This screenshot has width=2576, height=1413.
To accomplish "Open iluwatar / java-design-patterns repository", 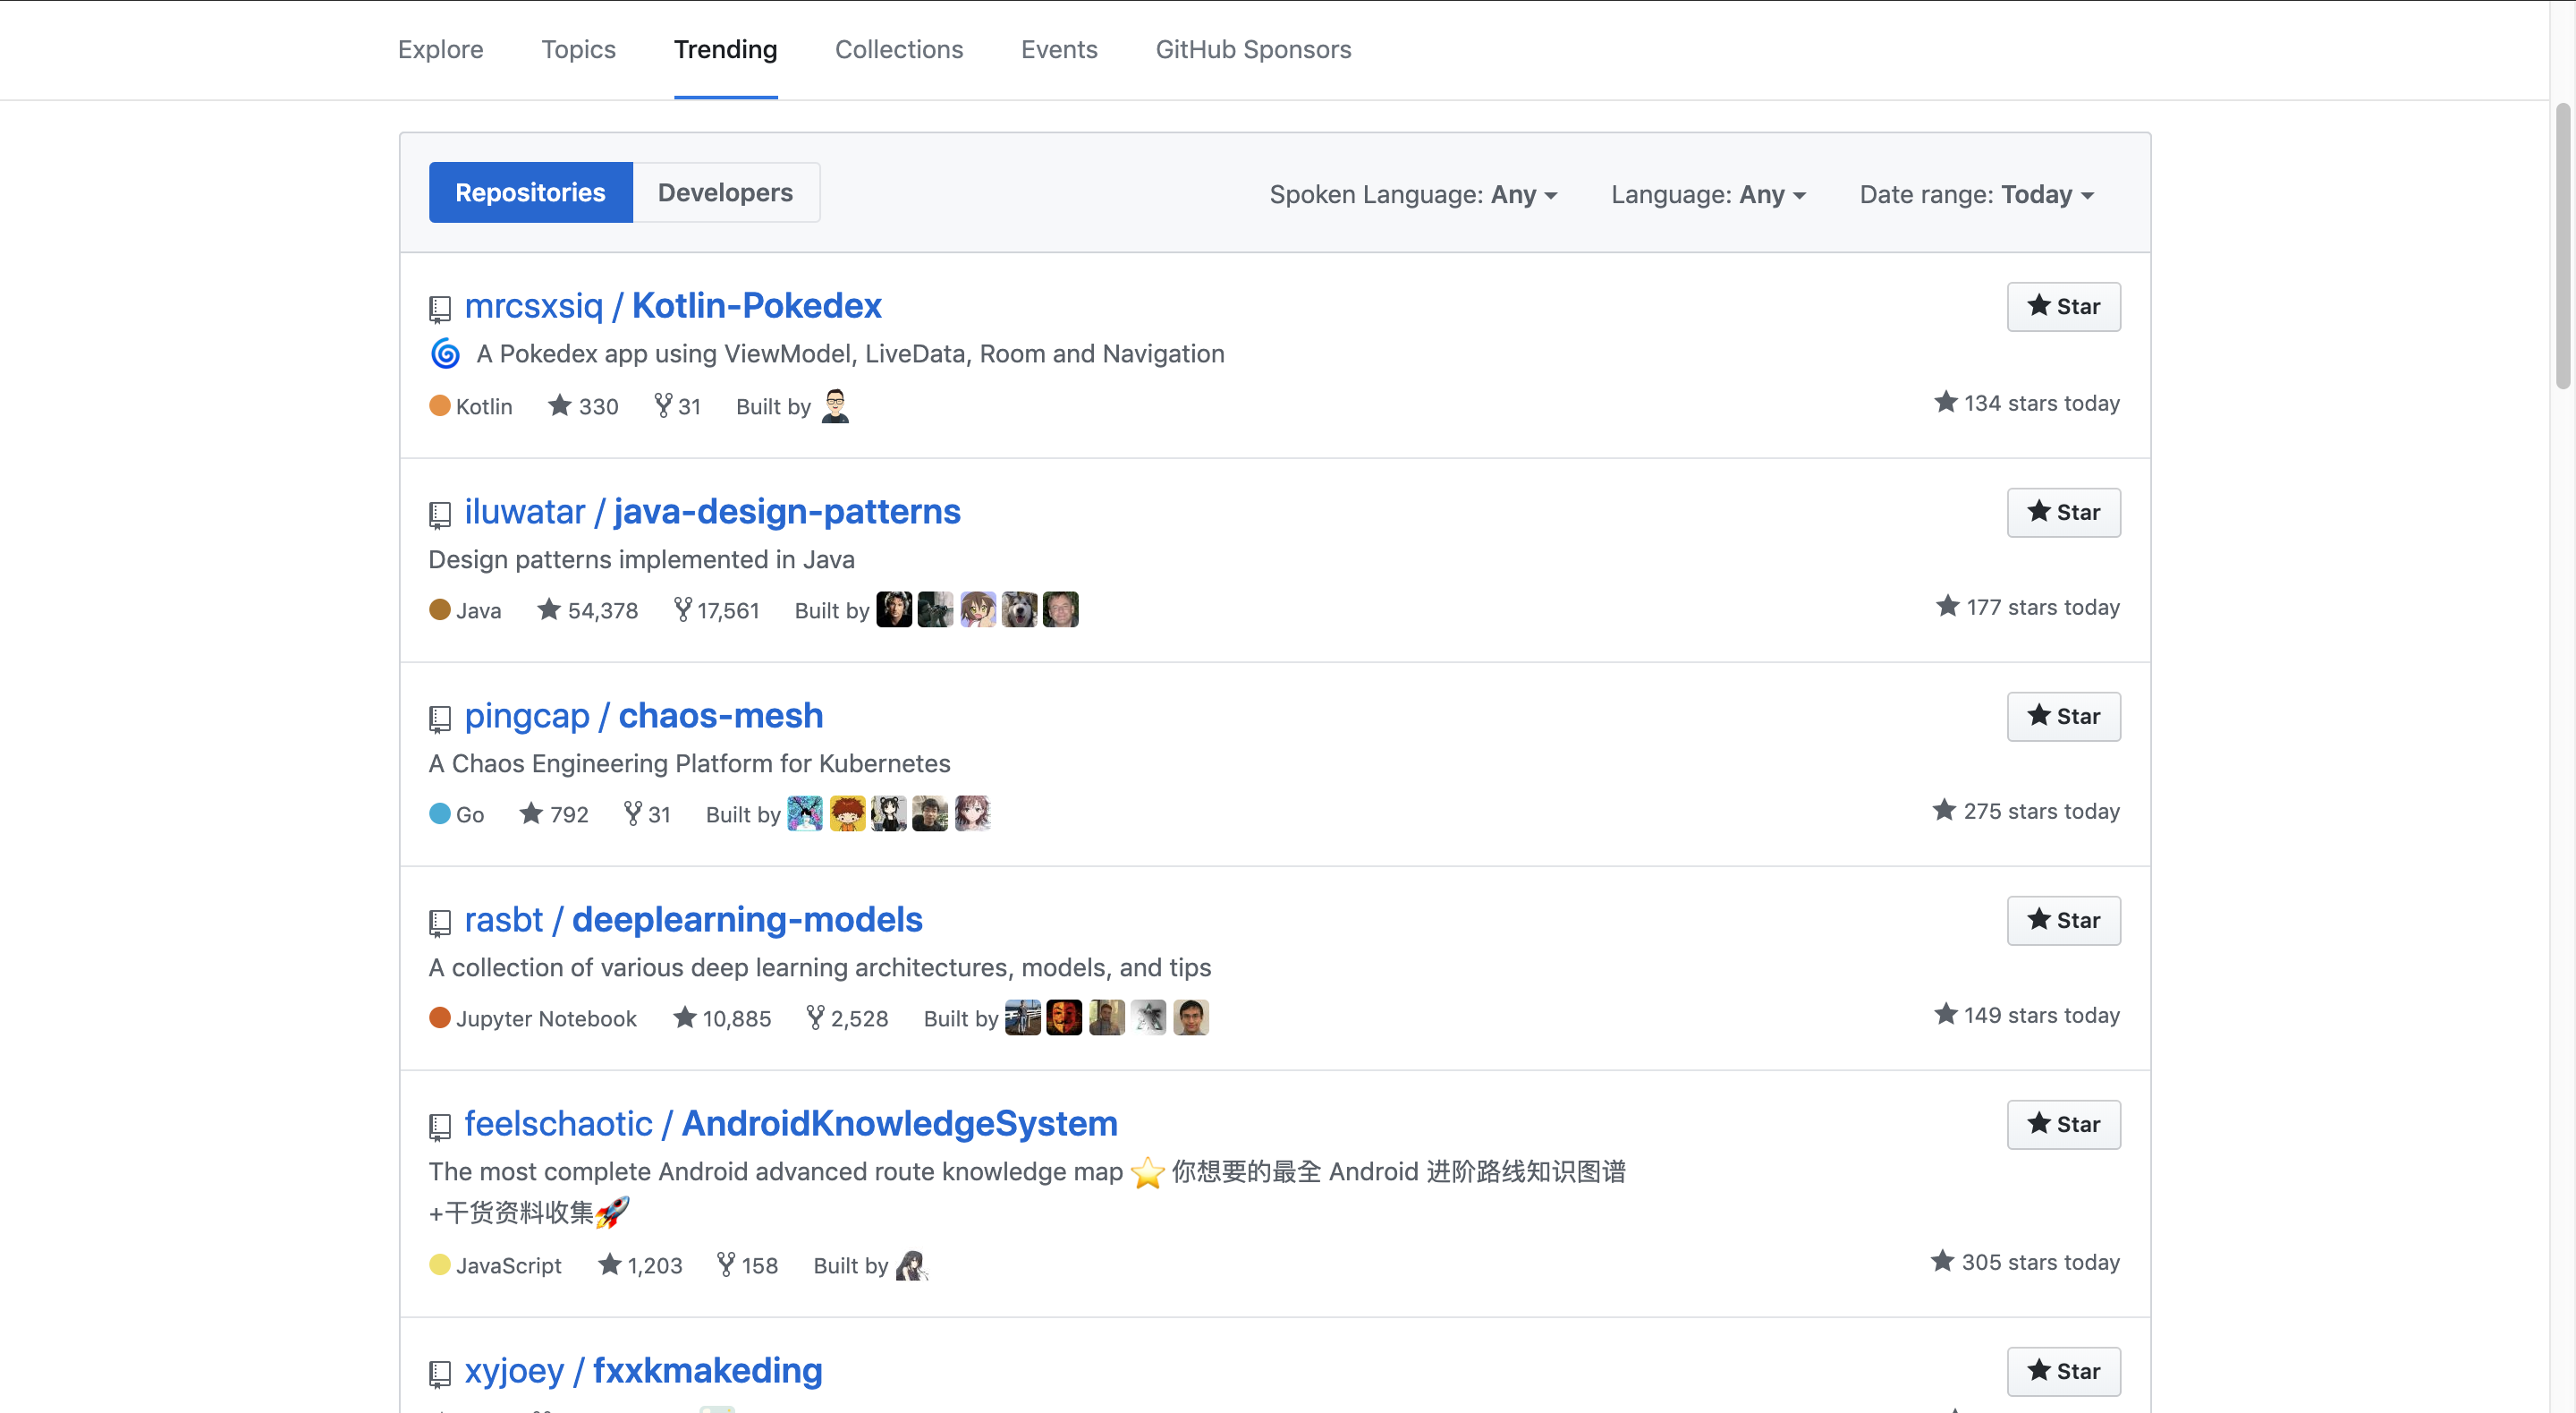I will (712, 511).
